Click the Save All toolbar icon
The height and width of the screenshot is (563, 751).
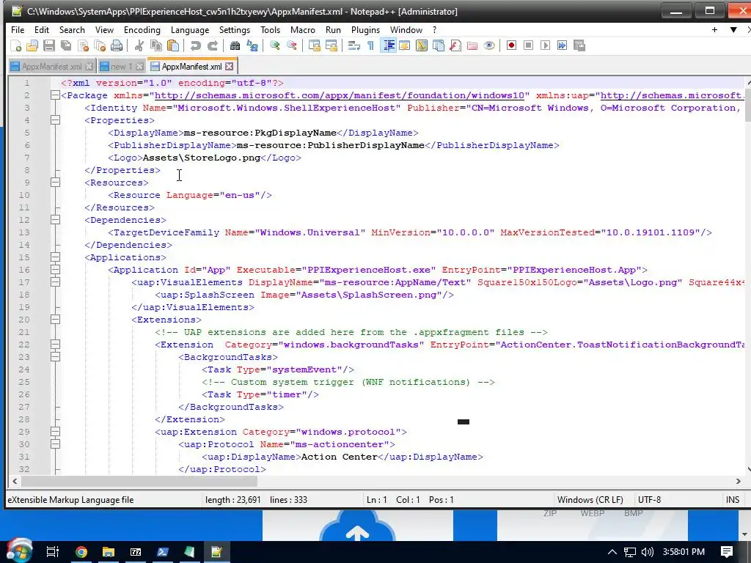[x=66, y=45]
